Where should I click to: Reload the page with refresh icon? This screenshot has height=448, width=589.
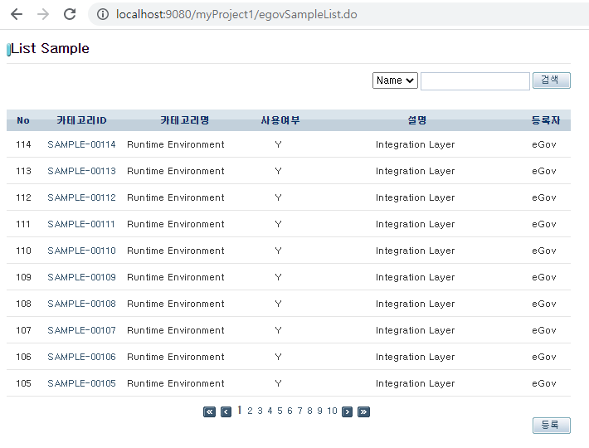click(70, 14)
